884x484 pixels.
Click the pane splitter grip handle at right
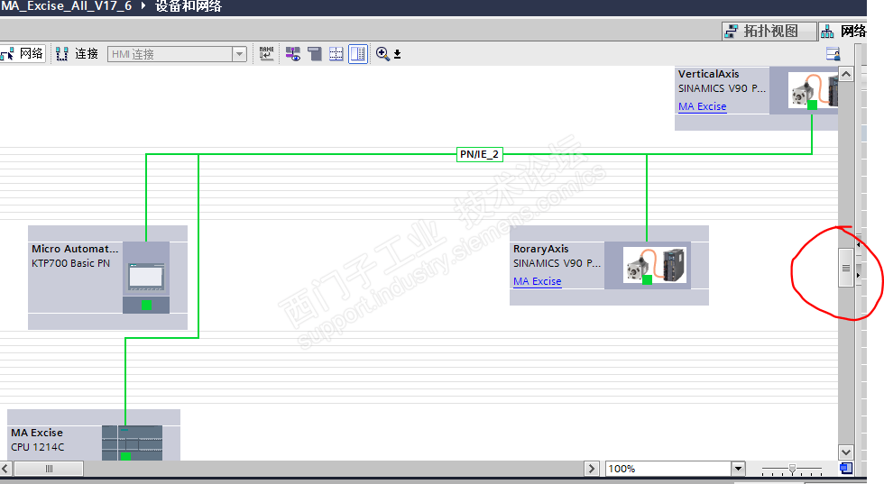pyautogui.click(x=846, y=269)
